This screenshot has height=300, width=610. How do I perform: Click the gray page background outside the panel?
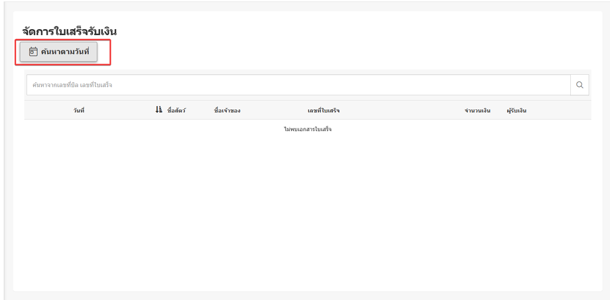click(x=606, y=156)
